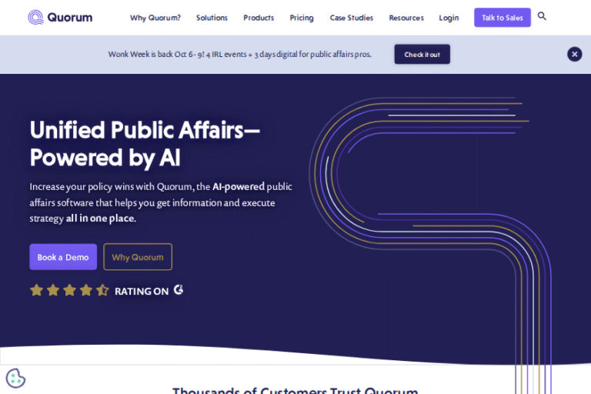The height and width of the screenshot is (394, 591).
Task: Click the first gold rating star
Action: pyautogui.click(x=36, y=290)
